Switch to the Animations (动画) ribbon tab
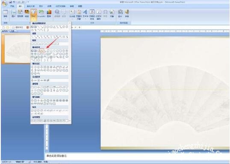This screenshot has width=230, height=164. (x=49, y=6)
